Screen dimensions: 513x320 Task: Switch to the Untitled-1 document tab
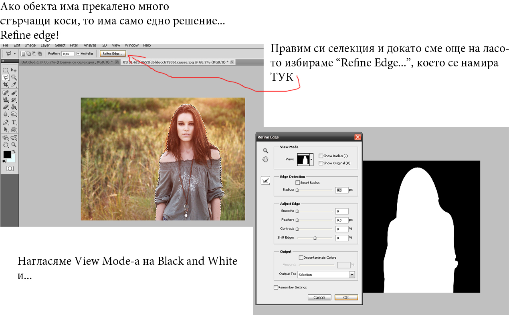tap(66, 62)
